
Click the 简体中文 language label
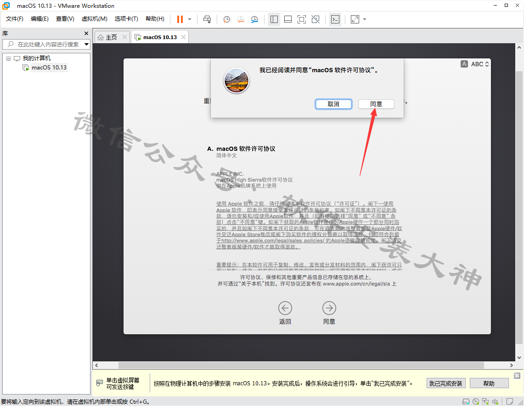click(x=226, y=155)
